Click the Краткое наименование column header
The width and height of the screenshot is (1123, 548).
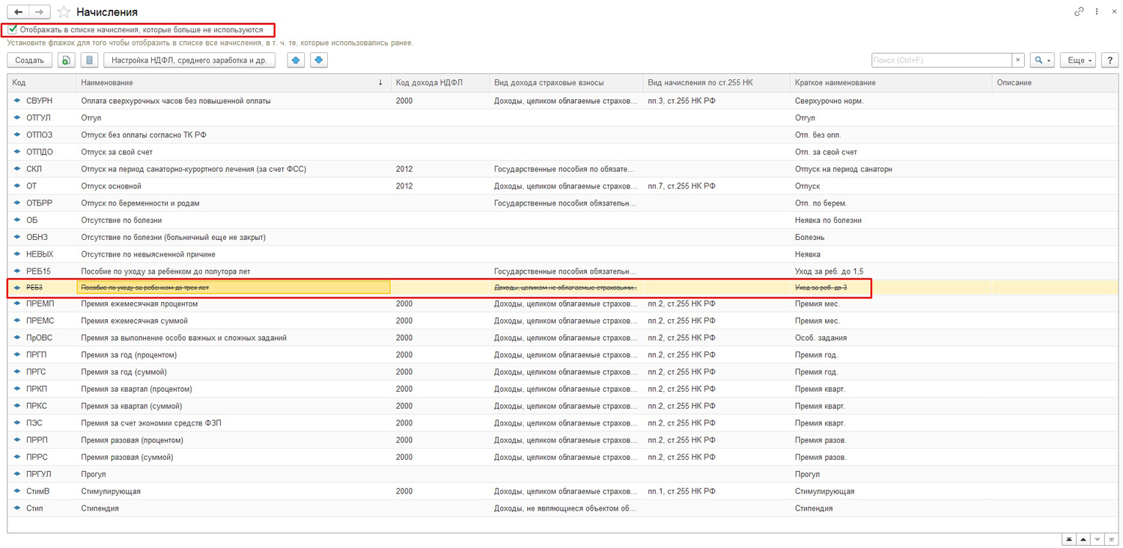click(x=891, y=82)
